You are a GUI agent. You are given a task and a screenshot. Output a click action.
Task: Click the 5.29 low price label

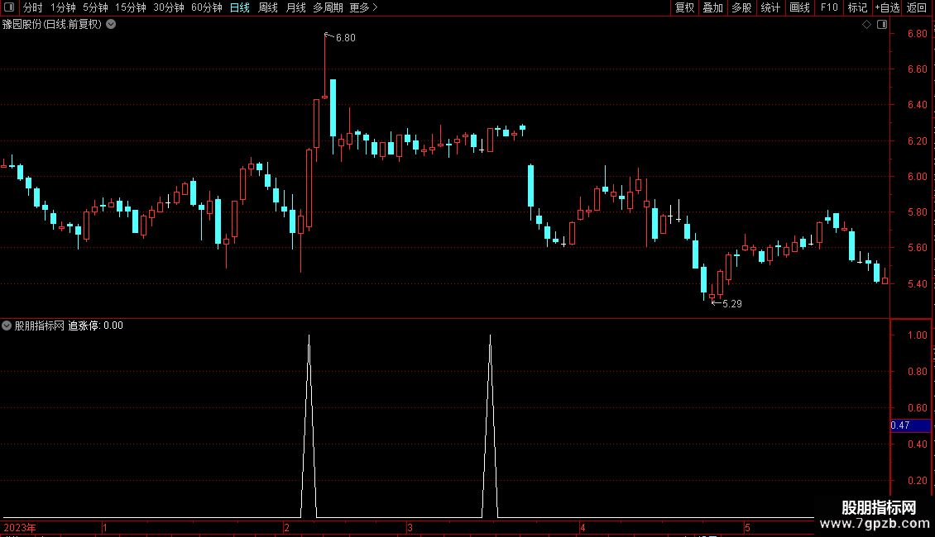coord(732,304)
